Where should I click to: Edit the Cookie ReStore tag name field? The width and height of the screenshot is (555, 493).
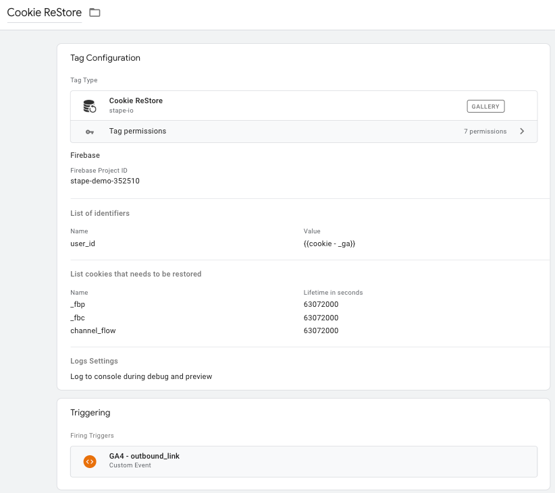click(45, 13)
